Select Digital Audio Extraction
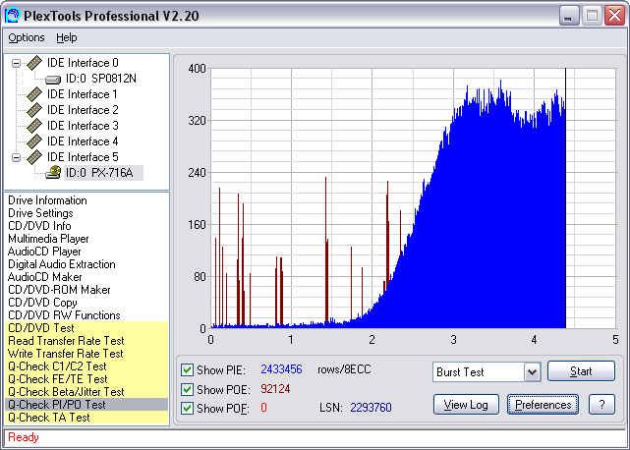Image resolution: width=630 pixels, height=450 pixels. pyautogui.click(x=62, y=264)
